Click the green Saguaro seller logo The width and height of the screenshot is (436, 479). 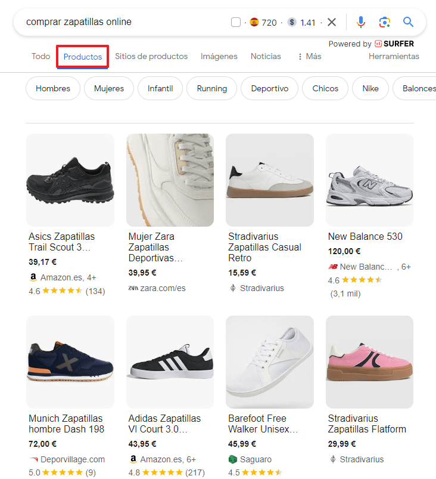[x=232, y=459]
